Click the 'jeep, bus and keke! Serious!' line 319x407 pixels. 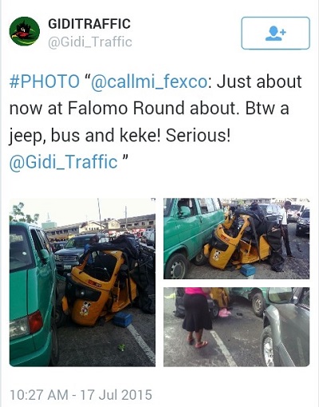pyautogui.click(x=120, y=136)
